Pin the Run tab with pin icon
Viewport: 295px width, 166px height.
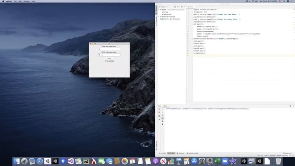pyautogui.click(x=159, y=120)
